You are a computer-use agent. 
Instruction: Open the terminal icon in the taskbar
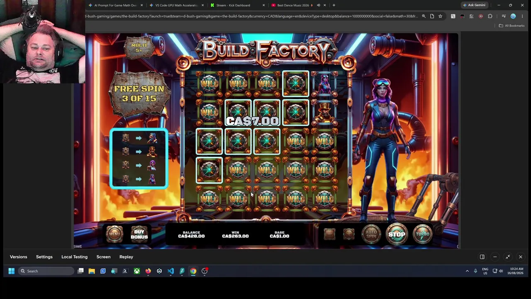tap(125, 271)
